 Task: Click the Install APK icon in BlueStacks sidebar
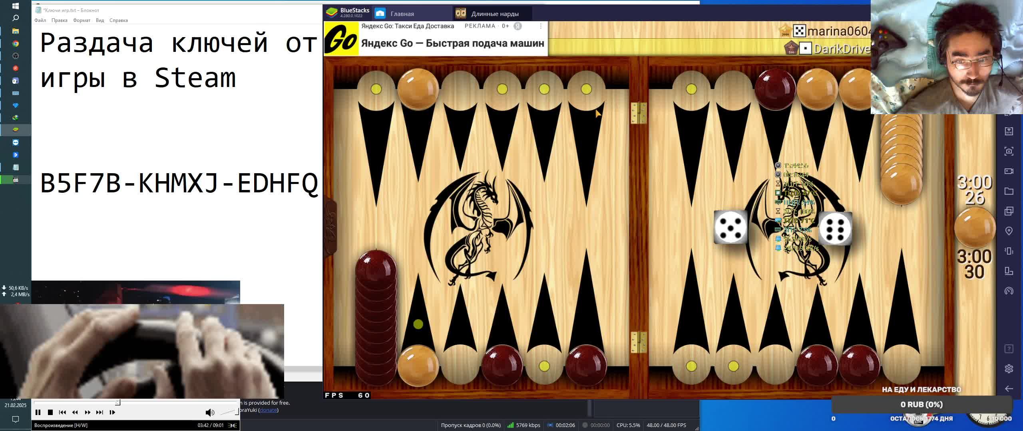click(1009, 131)
